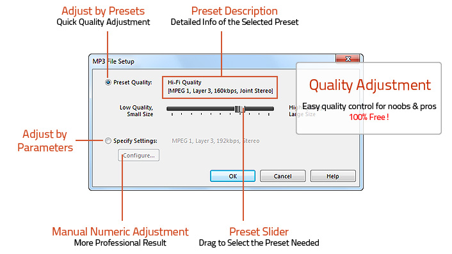Click the Low Quality, Small Size label
Viewport: 452px width, 254px height.
pyautogui.click(x=136, y=110)
